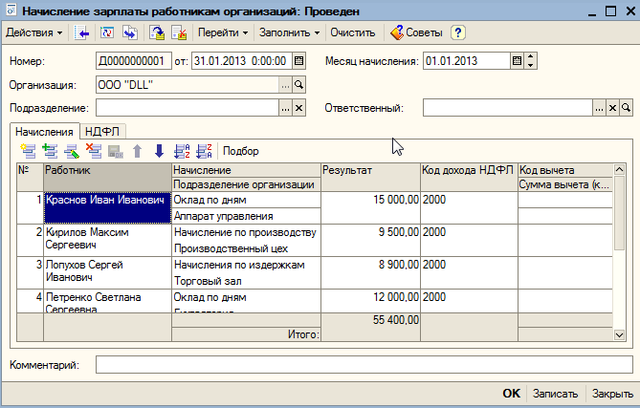Click the Записать button
Image resolution: width=640 pixels, height=408 pixels.
pyautogui.click(x=555, y=394)
